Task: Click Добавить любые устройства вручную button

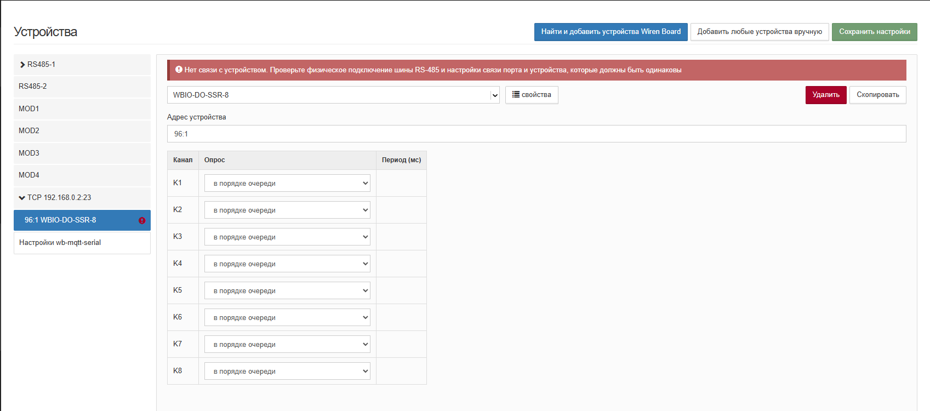Action: pos(760,32)
